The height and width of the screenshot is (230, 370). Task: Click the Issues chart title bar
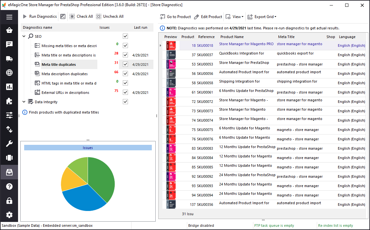click(88, 148)
